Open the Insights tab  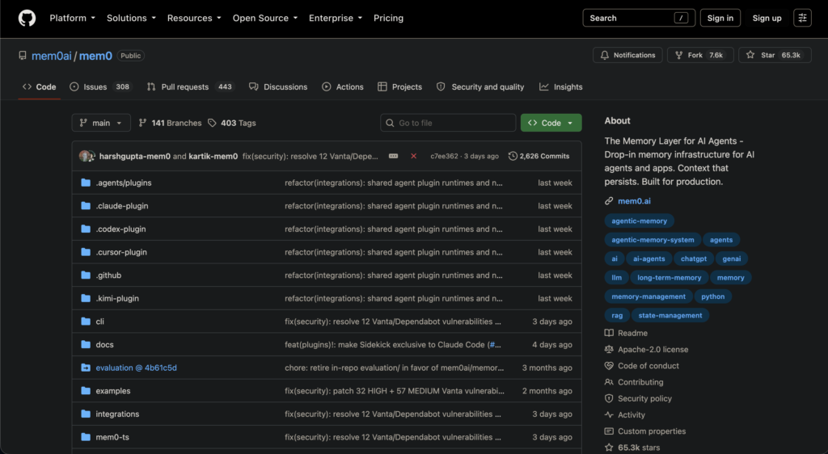(561, 87)
